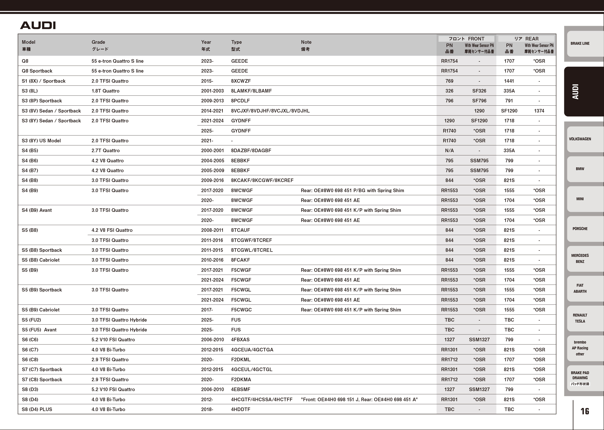
Task: Click note with 451 P/BG with Spring Shim
Action: tap(352, 190)
